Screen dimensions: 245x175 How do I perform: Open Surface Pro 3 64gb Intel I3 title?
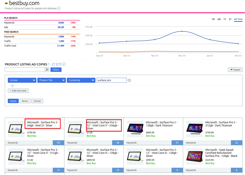point(43,124)
